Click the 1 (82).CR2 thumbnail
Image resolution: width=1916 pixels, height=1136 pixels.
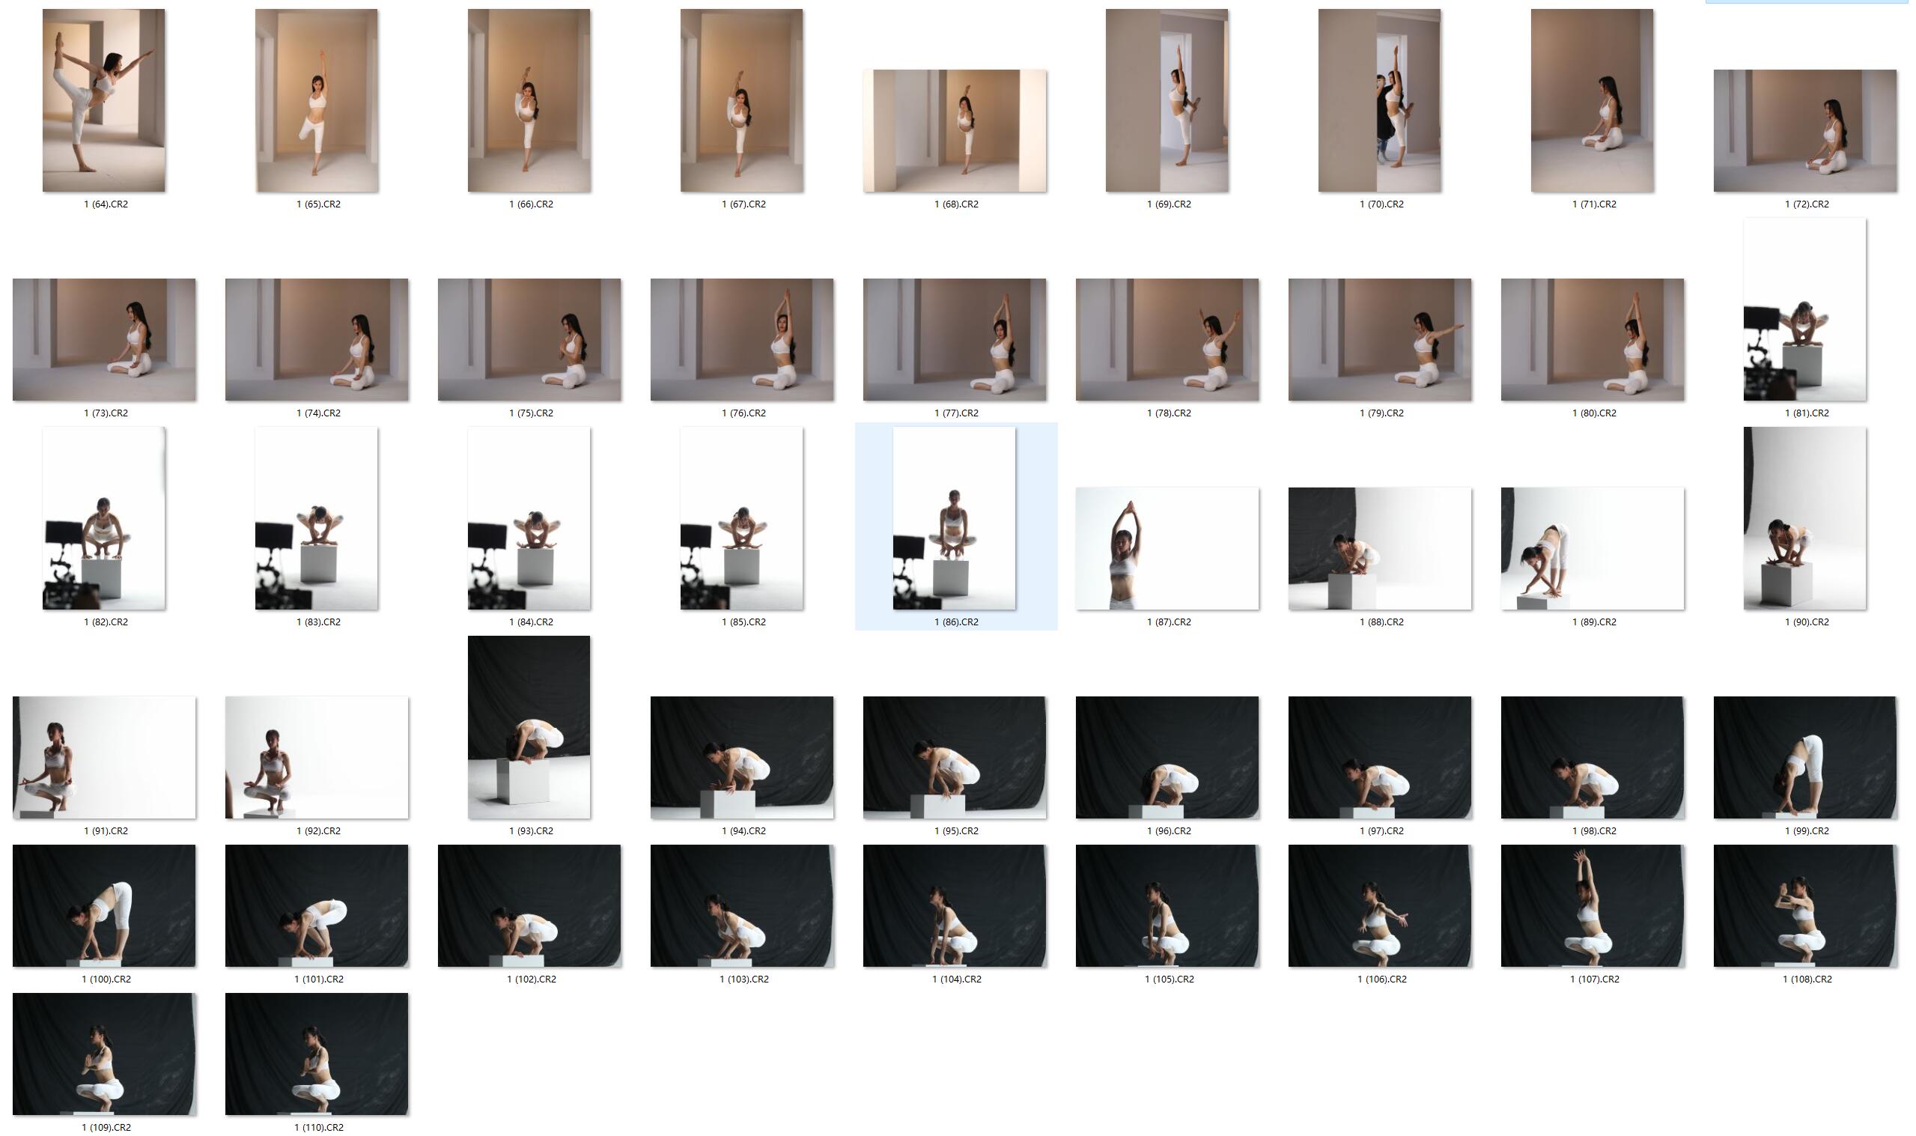click(103, 518)
